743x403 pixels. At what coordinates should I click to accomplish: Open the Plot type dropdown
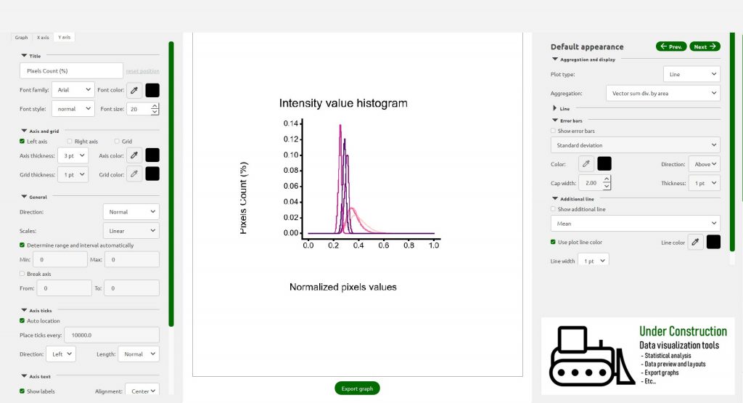[x=691, y=74]
